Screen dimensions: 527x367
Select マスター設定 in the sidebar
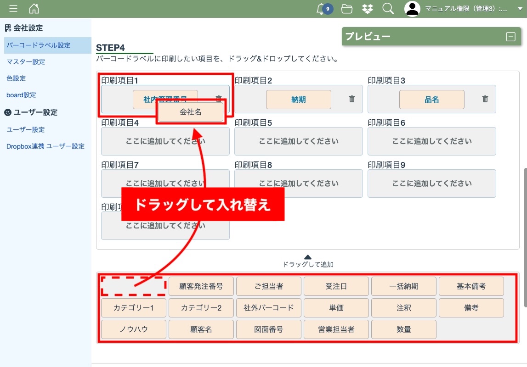pyautogui.click(x=26, y=62)
